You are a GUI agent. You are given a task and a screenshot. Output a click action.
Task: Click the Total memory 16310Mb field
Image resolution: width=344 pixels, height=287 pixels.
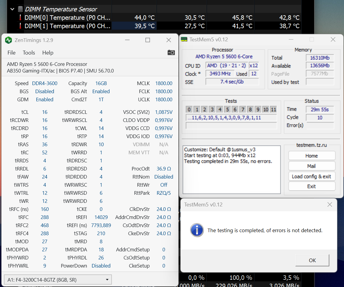(x=320, y=58)
